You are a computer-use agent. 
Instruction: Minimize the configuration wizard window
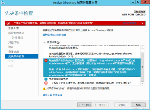(133, 2)
